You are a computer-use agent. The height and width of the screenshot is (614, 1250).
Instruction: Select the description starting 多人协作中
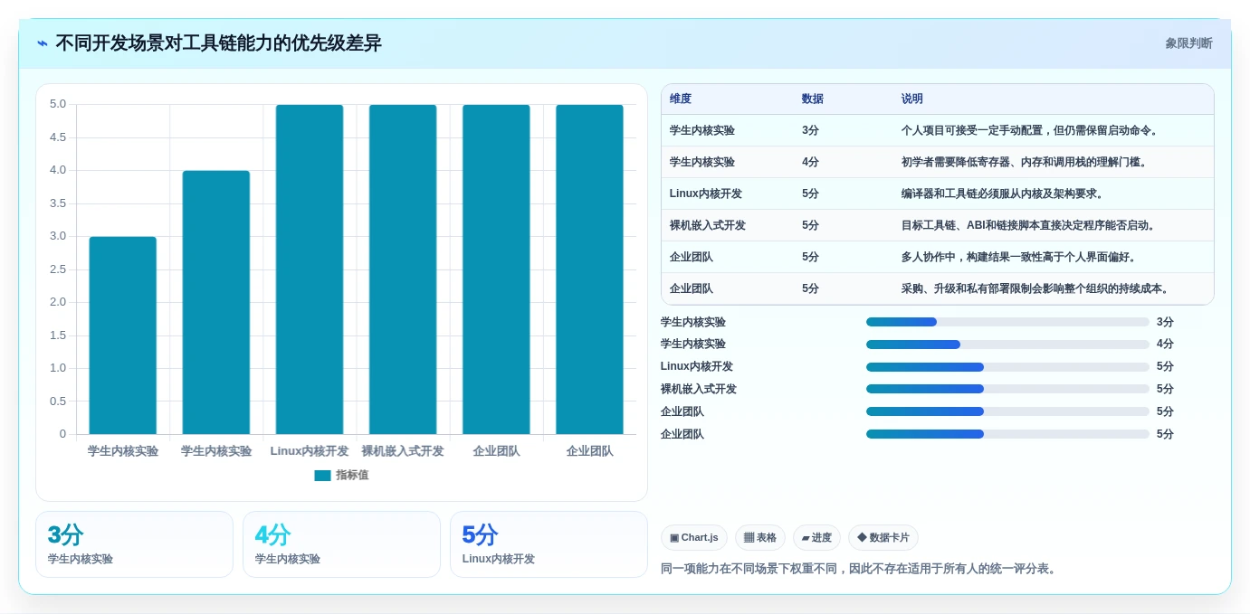tap(1019, 257)
